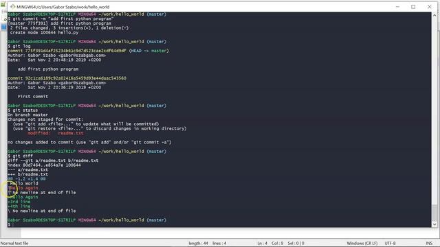Viewport: 440px width, 247px height.
Task: Click the title text MINGW64:/c/Users/Gabor Szabo/work/hello_world
Action: point(63,7)
